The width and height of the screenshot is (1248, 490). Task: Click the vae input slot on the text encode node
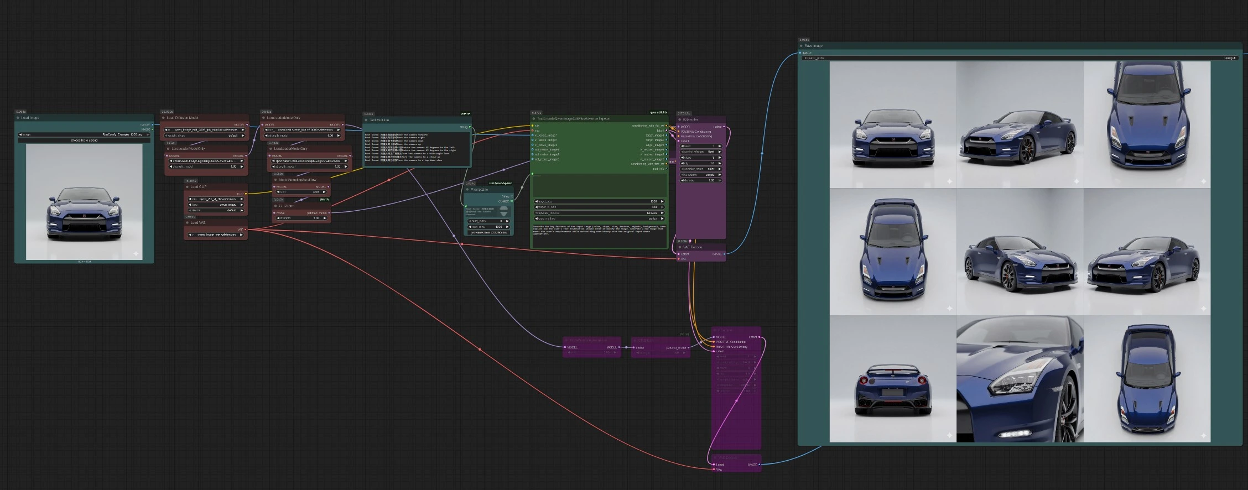click(x=533, y=131)
